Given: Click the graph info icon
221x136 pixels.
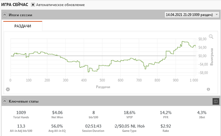Looking at the screenshot, I should pos(208,89).
